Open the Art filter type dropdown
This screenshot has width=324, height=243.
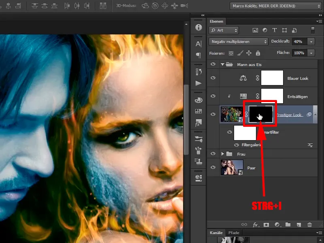pos(224,30)
